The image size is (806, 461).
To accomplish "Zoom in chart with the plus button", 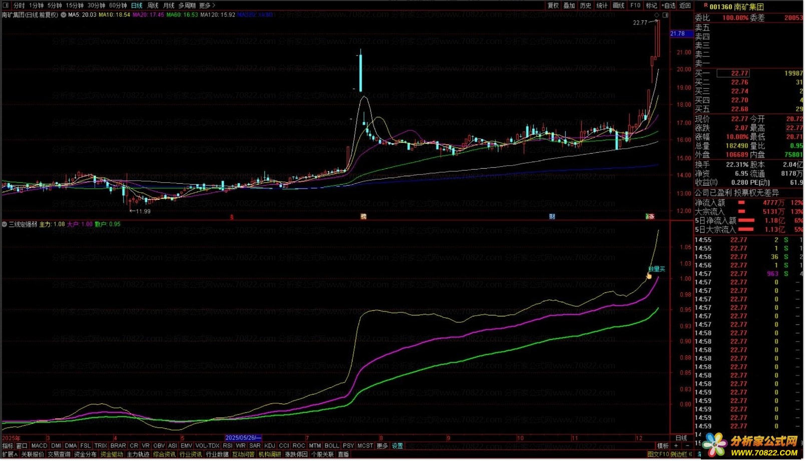I will click(677, 446).
